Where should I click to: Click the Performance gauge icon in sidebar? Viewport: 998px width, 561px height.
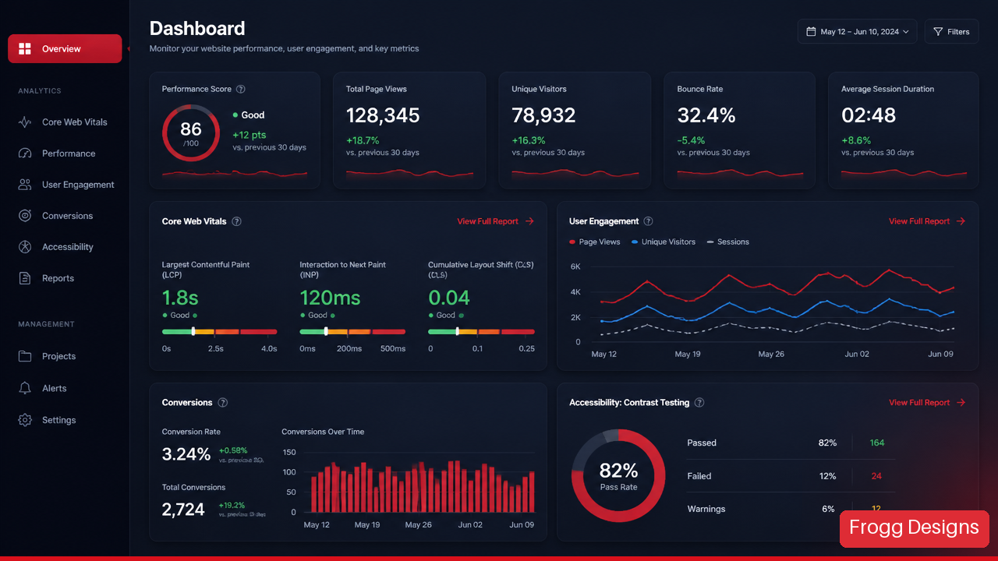(25, 153)
